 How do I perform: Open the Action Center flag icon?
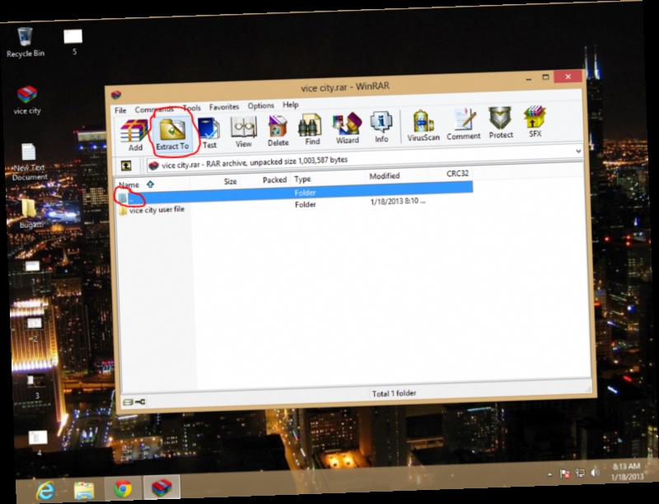565,474
